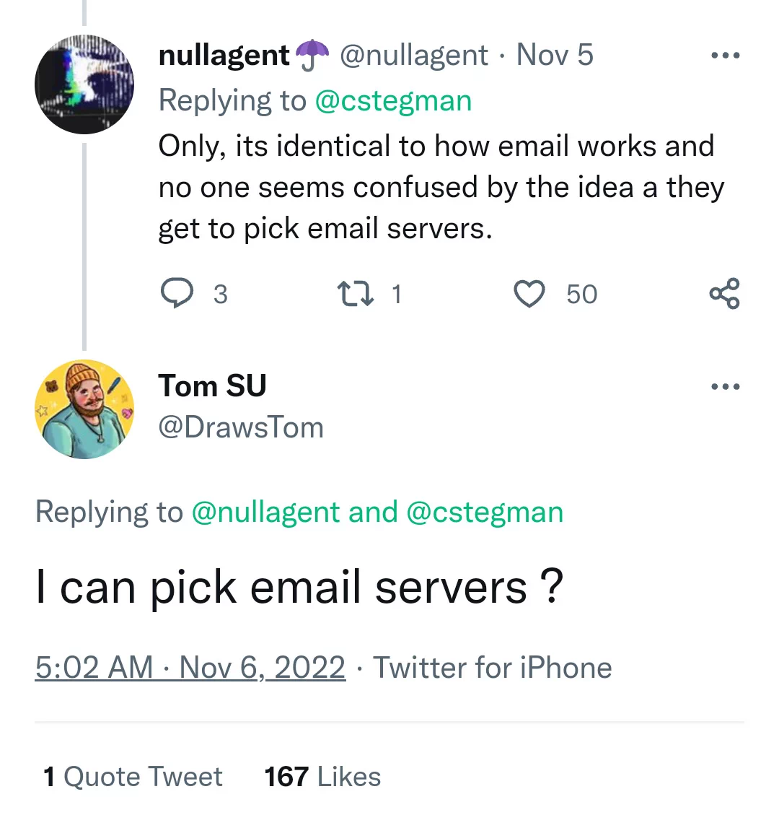This screenshot has height=828, width=779.
Task: Open reply on nullagent's tweet
Action: coord(177,293)
